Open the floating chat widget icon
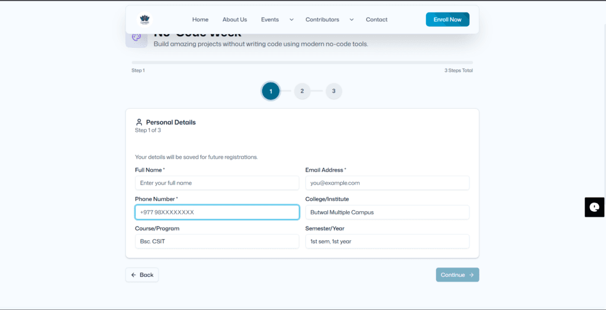Image resolution: width=606 pixels, height=310 pixels. (594, 207)
